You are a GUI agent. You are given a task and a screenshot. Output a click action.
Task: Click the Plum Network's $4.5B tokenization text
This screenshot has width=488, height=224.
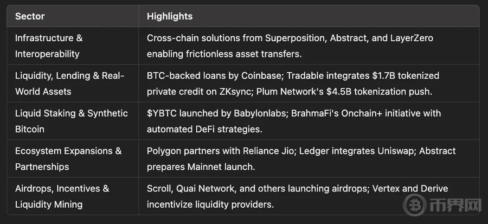coord(344,92)
